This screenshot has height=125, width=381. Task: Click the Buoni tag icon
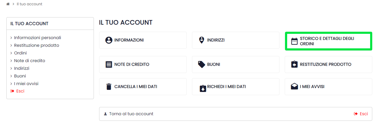click(x=202, y=64)
